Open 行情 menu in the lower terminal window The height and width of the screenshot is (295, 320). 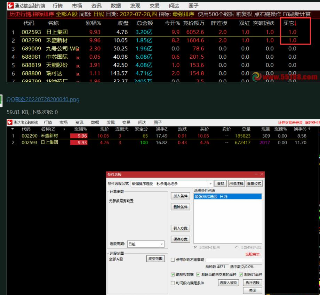pyautogui.click(x=48, y=122)
